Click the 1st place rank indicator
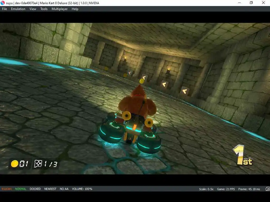This screenshot has height=202, width=270. click(x=243, y=155)
